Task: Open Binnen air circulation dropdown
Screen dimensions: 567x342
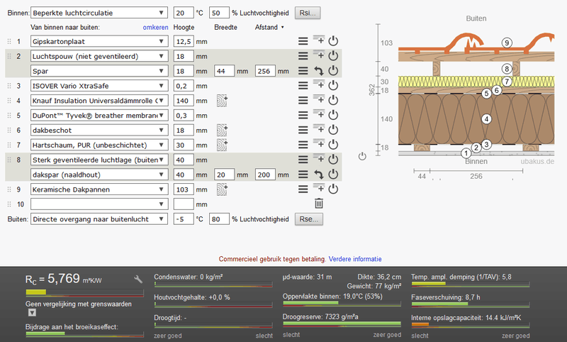Action: [x=99, y=13]
